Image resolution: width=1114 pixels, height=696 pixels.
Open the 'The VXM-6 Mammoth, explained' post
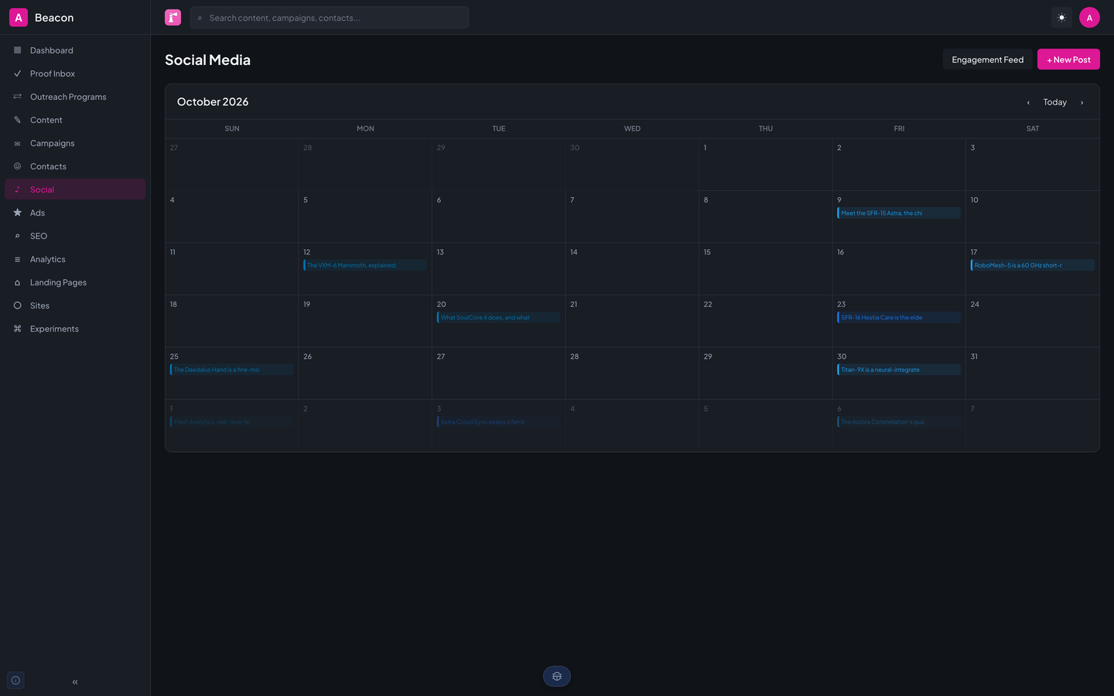365,265
